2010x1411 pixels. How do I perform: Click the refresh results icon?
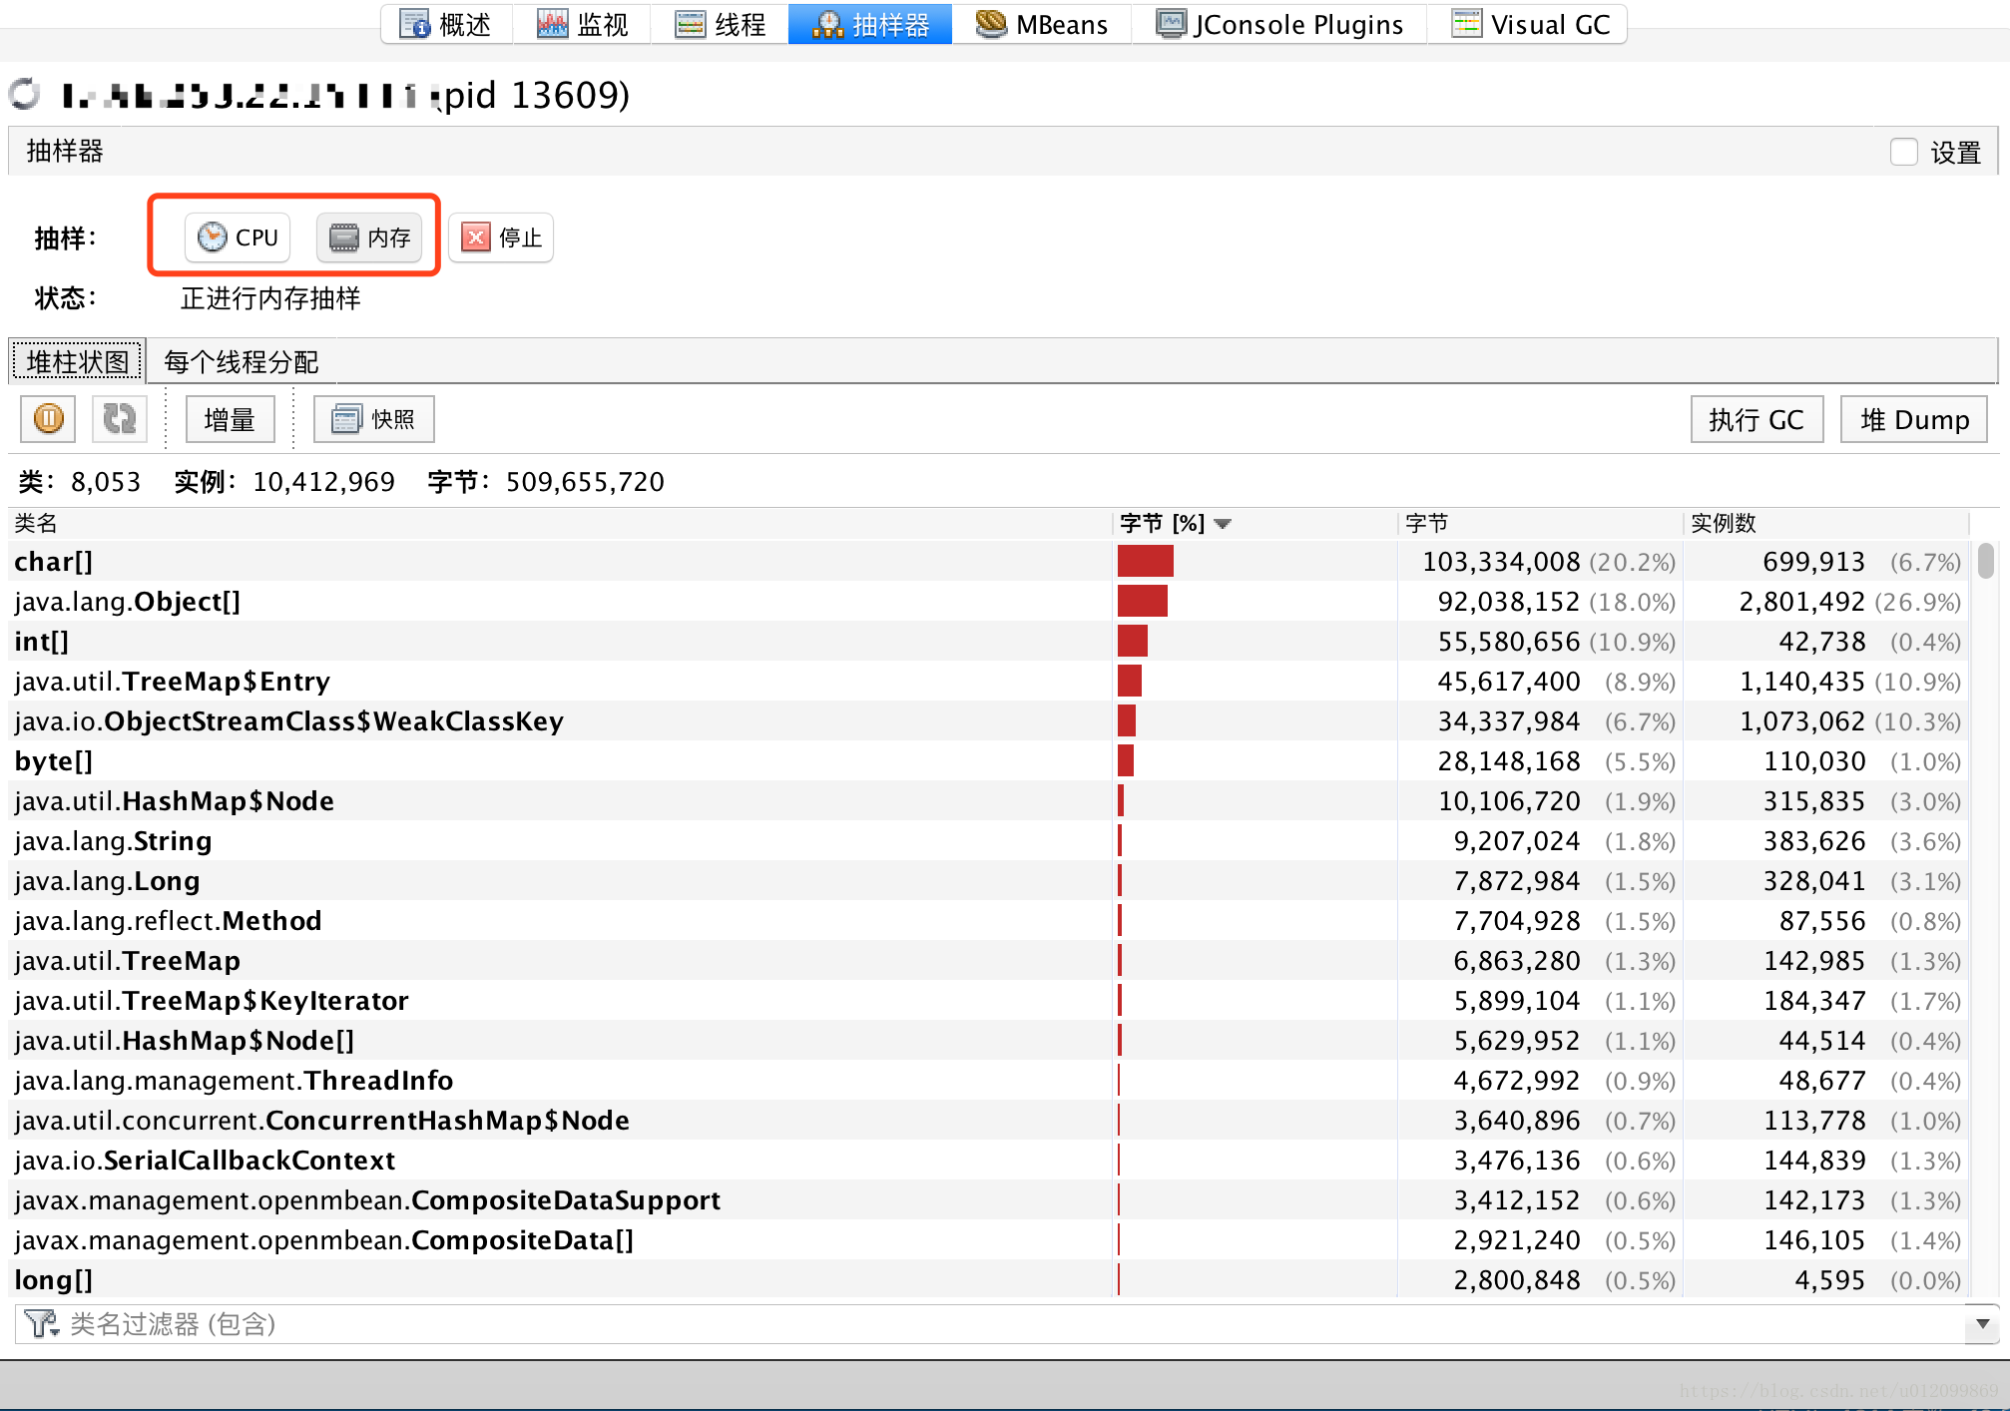click(x=120, y=419)
